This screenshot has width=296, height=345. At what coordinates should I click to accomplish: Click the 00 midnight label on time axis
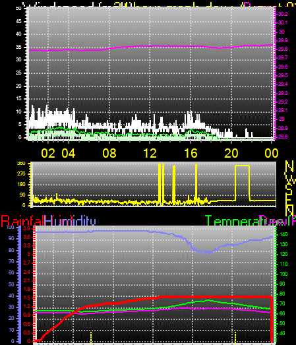(x=272, y=153)
